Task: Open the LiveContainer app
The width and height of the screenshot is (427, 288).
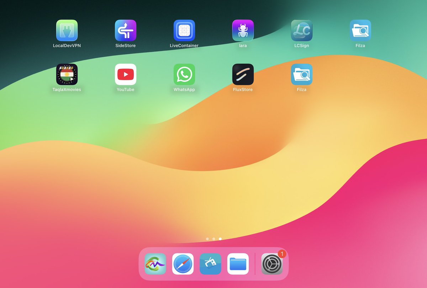Action: pos(184,30)
